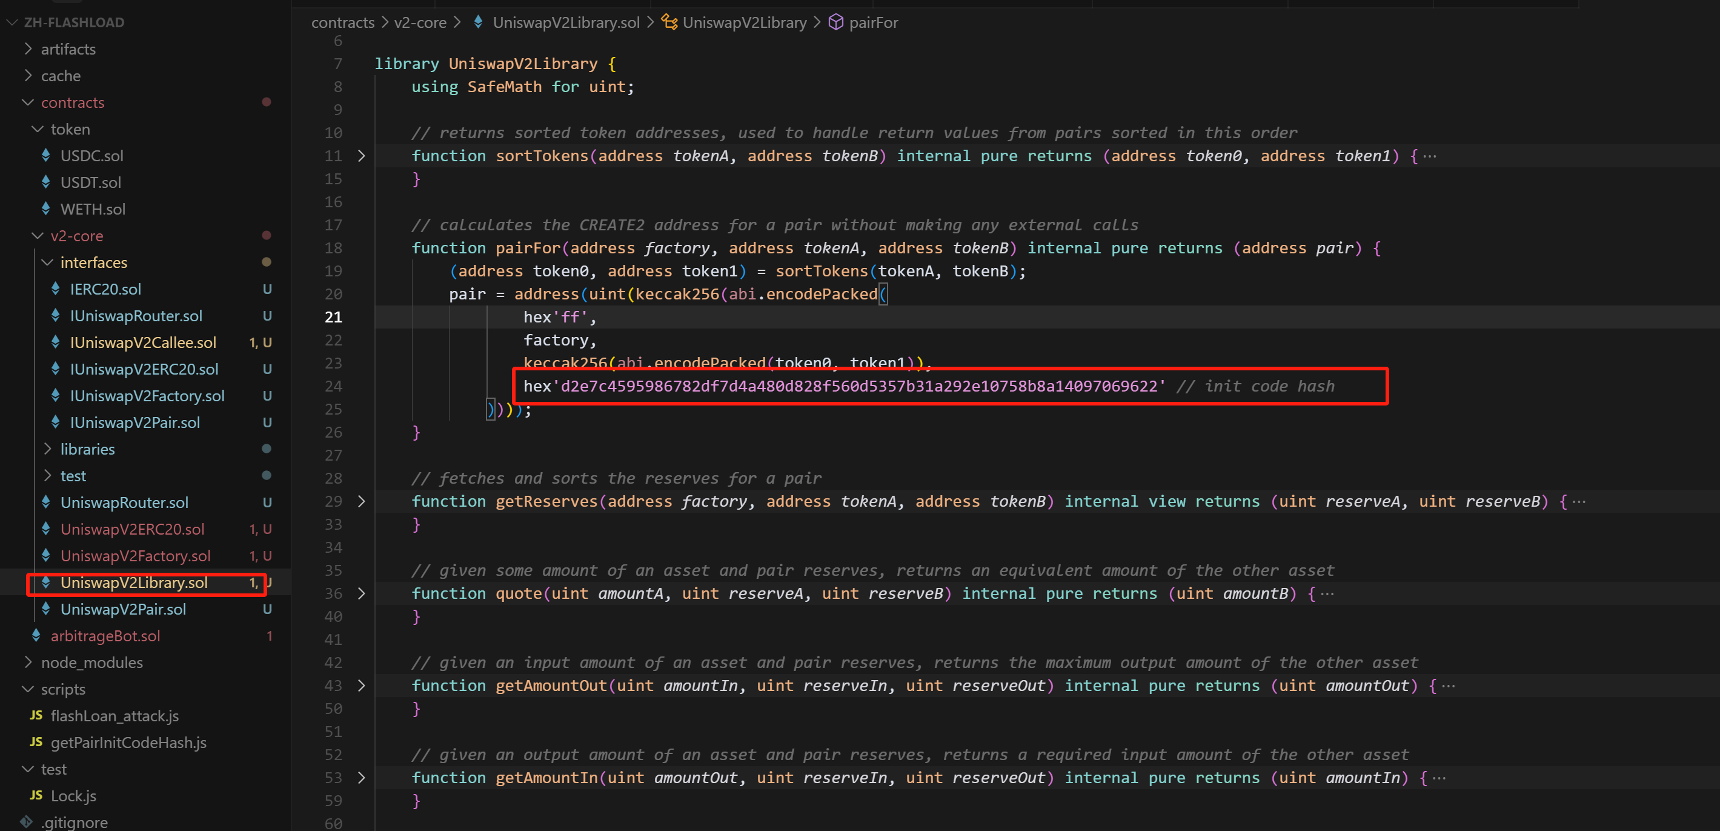This screenshot has width=1720, height=831.
Task: Click UniswapV2Library.sol in the breadcrumb
Action: coord(566,22)
